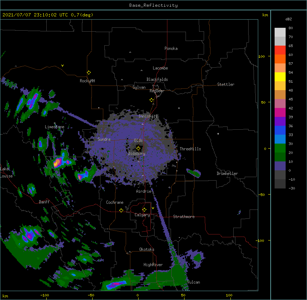Click the Airdrie city label
The image size is (307, 300).
click(144, 191)
